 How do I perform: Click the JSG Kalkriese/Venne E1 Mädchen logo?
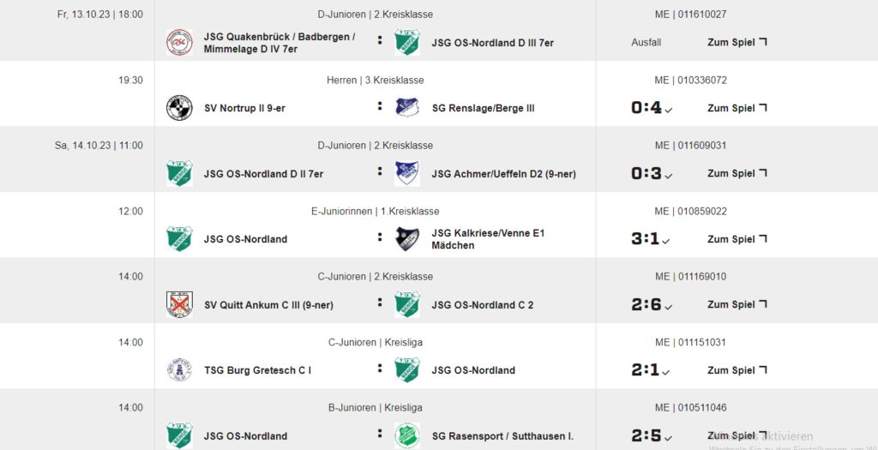point(407,239)
